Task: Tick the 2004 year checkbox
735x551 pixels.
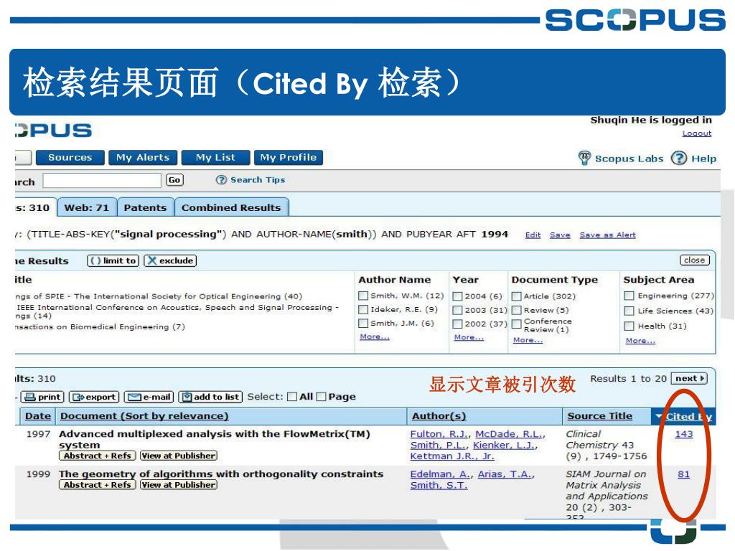Action: [457, 296]
